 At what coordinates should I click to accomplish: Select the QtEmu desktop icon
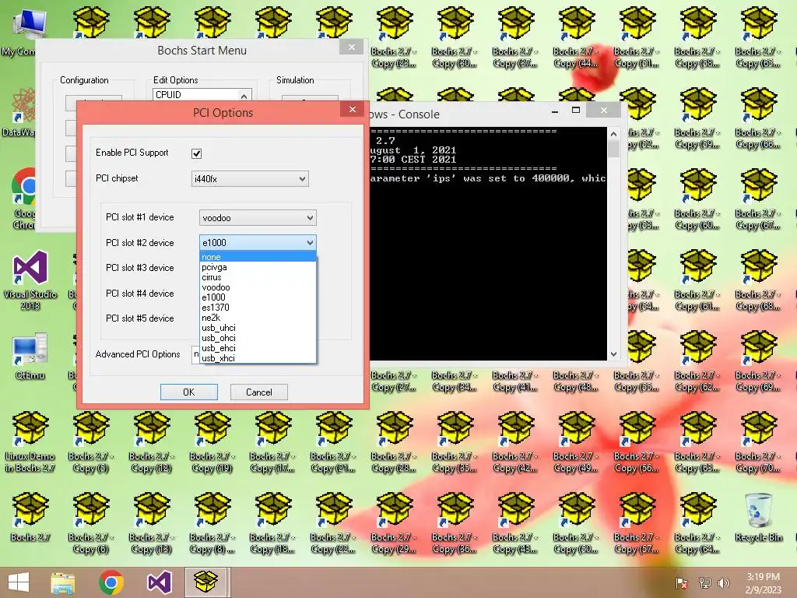[30, 356]
